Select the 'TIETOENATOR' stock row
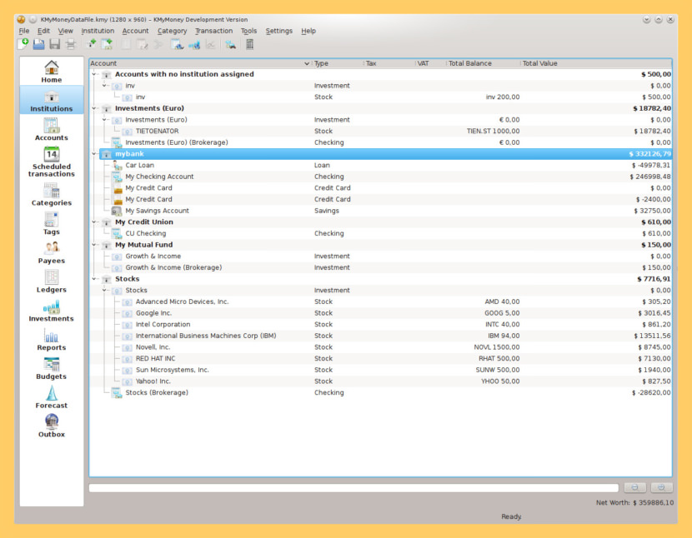The height and width of the screenshot is (538, 692). pyautogui.click(x=381, y=132)
